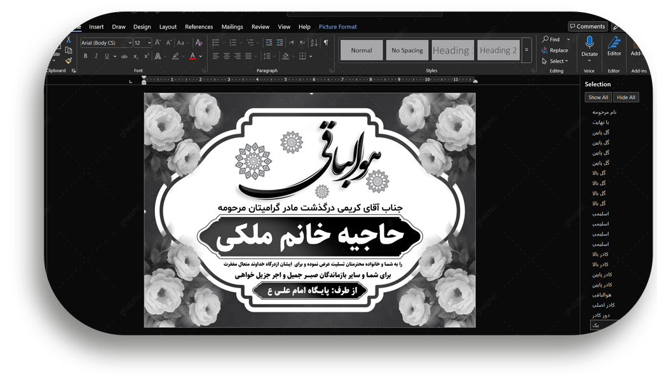Open the font size dropdown showing 12

point(149,43)
